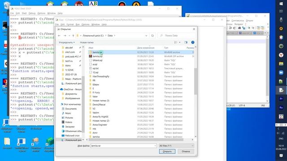Go back using the dialog's back arrow
287x161 pixels.
tap(59, 36)
